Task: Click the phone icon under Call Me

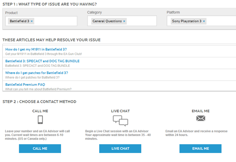Action: (40, 120)
